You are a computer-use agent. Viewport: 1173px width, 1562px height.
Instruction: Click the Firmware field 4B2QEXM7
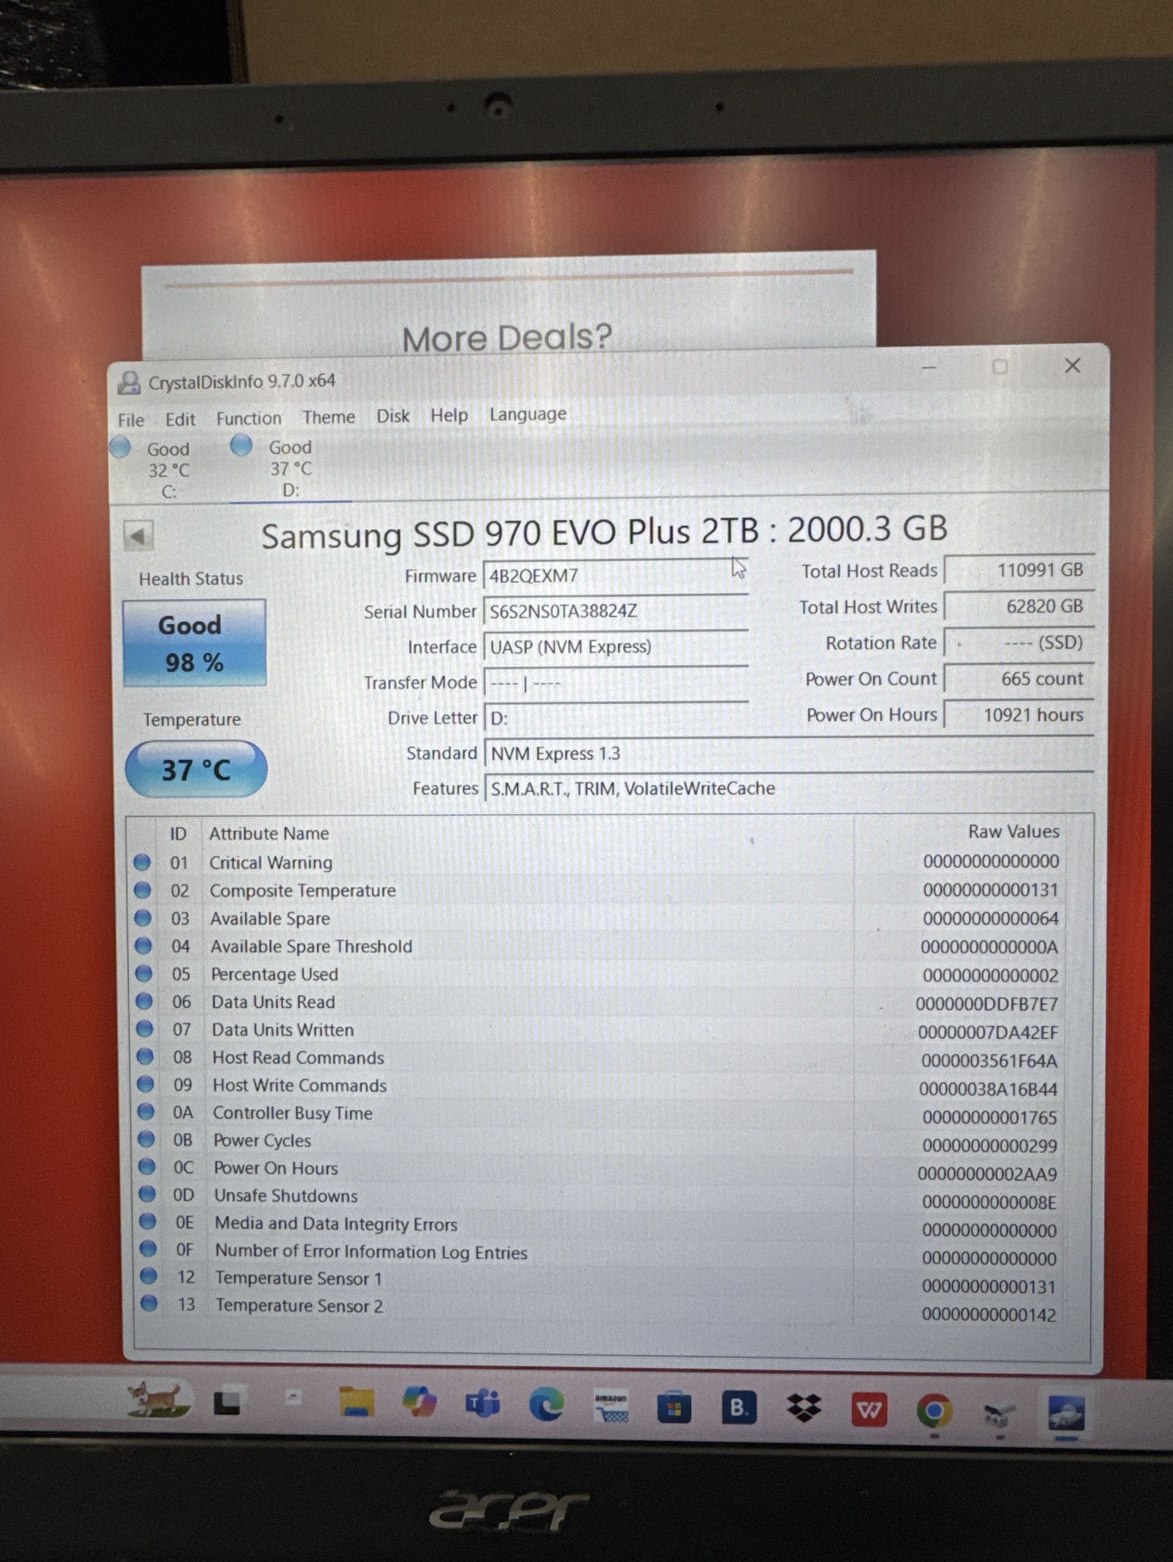click(616, 576)
